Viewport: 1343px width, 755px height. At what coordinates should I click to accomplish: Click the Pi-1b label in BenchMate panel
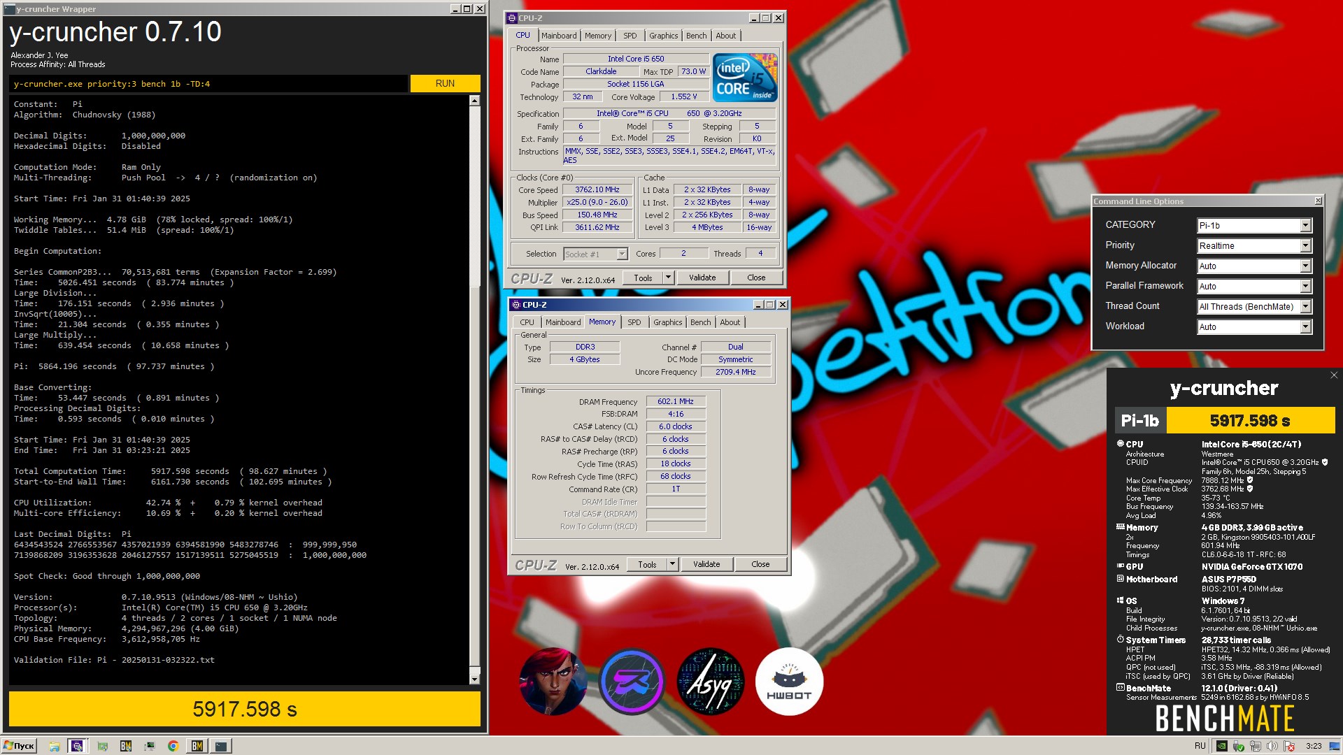[x=1139, y=420]
